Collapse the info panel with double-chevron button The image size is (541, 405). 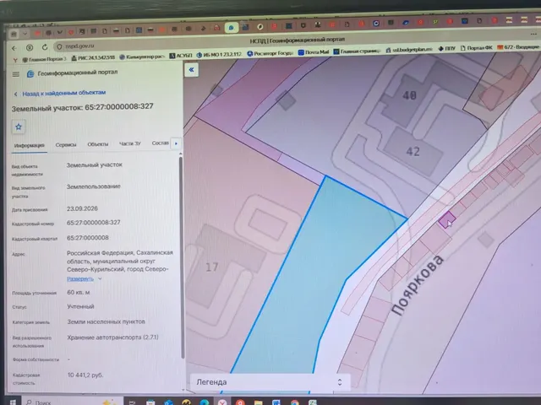[x=192, y=70]
